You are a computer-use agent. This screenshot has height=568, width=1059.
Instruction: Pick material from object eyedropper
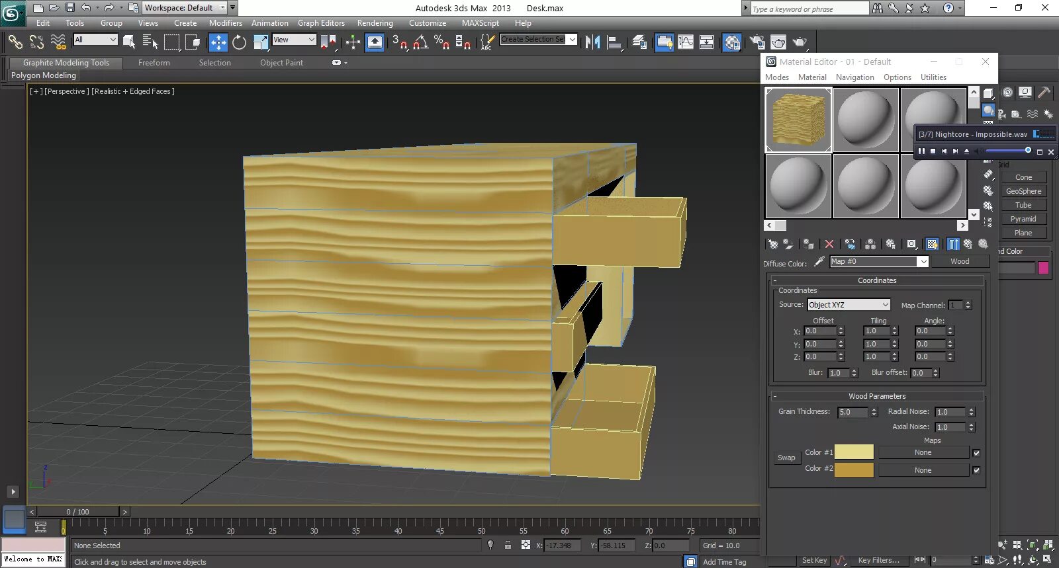click(819, 262)
